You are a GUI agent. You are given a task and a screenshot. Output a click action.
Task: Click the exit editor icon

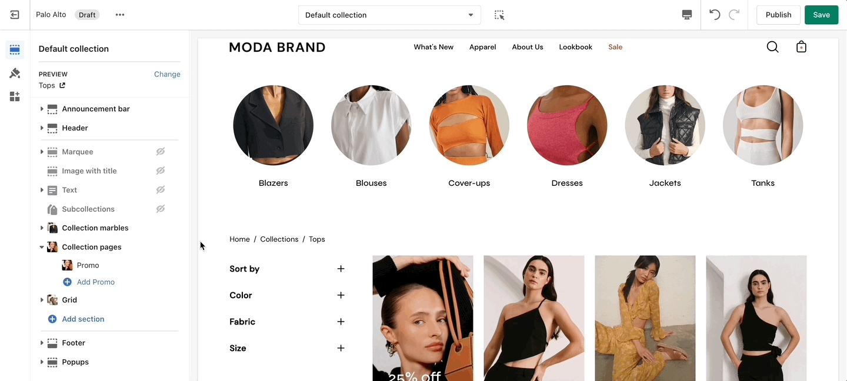tap(15, 15)
